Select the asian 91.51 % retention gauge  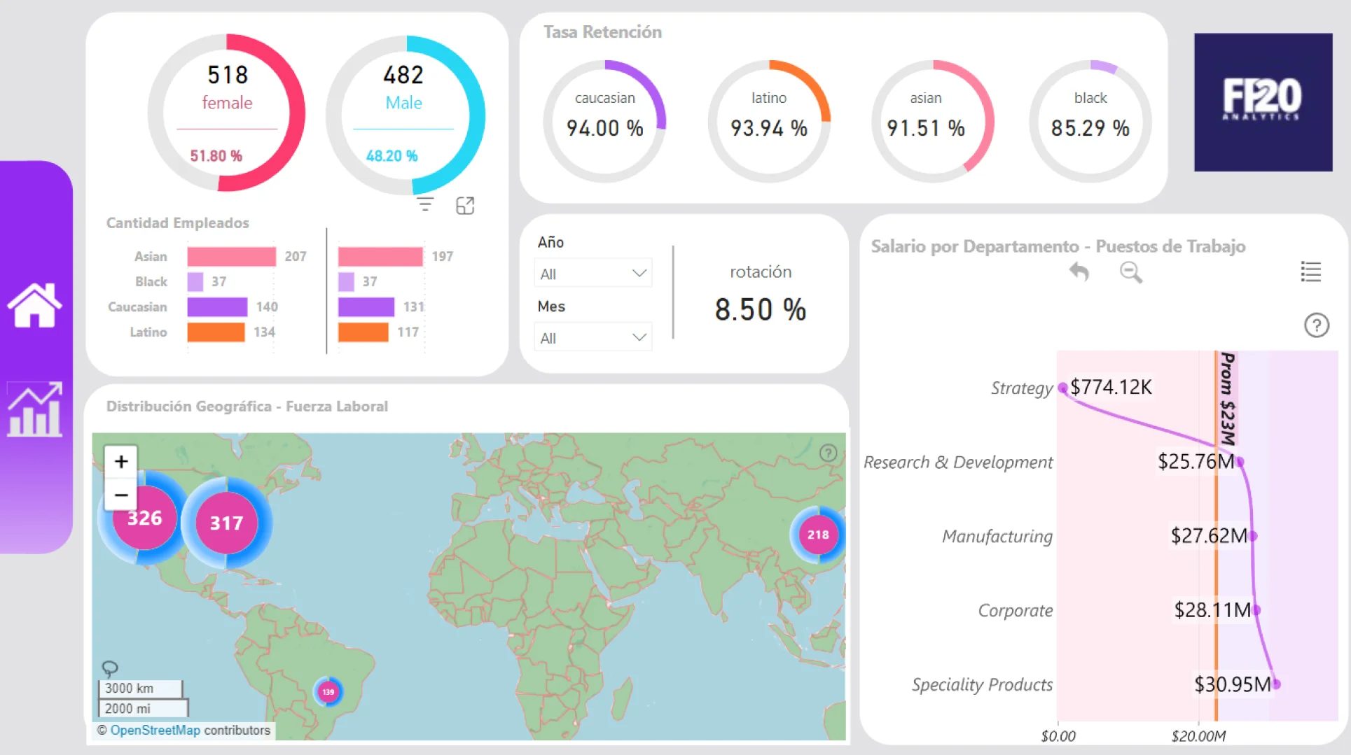(932, 121)
